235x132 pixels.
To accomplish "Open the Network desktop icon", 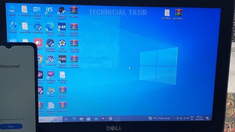I will pos(13,27).
